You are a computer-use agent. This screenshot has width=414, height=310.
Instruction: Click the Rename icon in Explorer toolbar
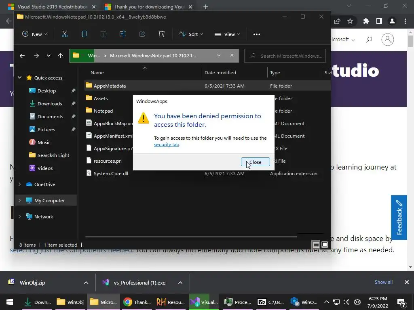click(123, 34)
